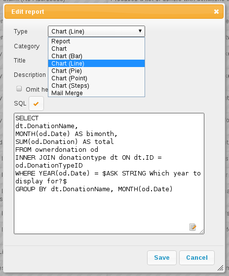
Task: Click the 'GROUP BY dt.DonationName' SQL line
Action: pos(94,189)
